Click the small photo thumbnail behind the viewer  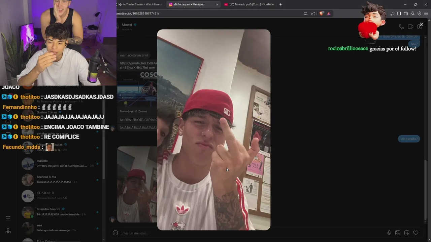pyautogui.click(x=137, y=184)
